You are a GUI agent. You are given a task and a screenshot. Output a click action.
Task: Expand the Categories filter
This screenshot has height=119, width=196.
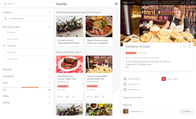(x=49, y=76)
